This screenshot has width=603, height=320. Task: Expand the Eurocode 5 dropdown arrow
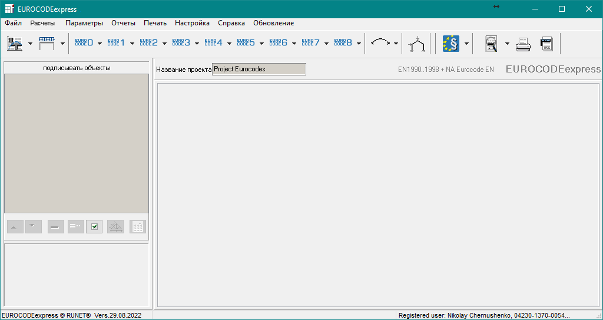tap(261, 44)
